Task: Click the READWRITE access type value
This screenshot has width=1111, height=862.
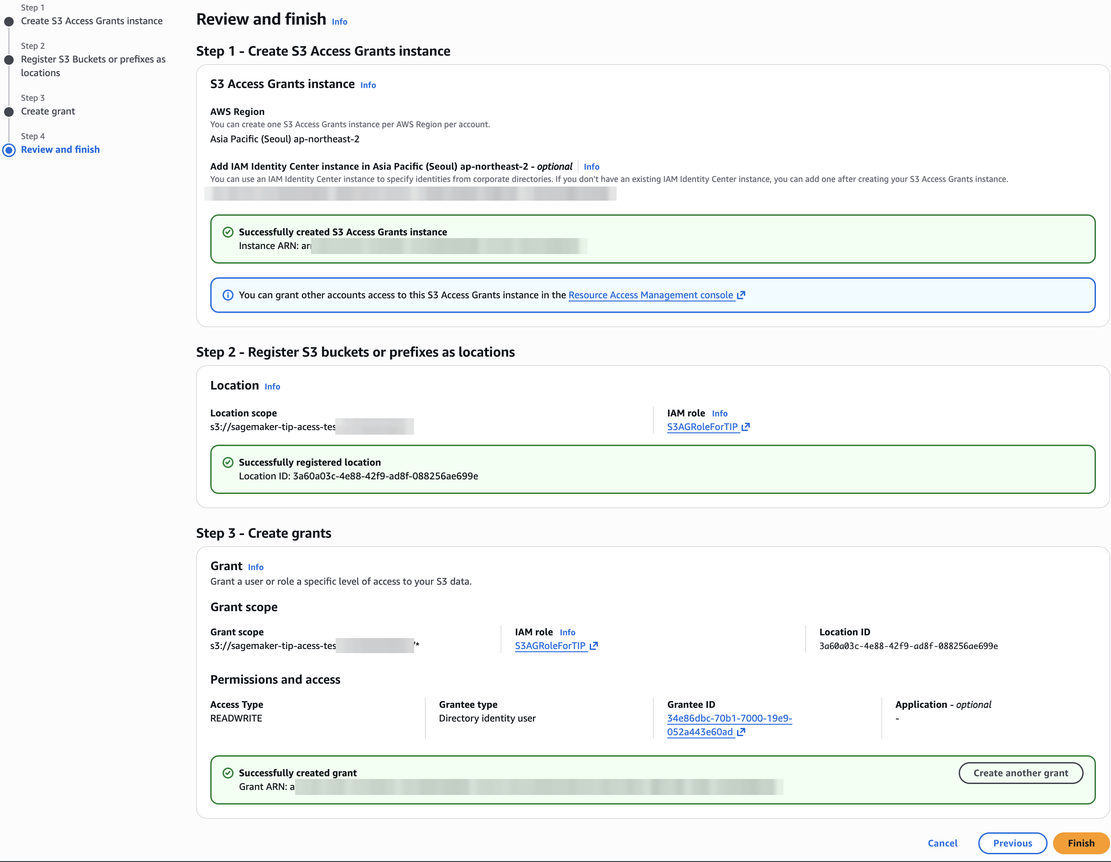Action: coord(236,718)
